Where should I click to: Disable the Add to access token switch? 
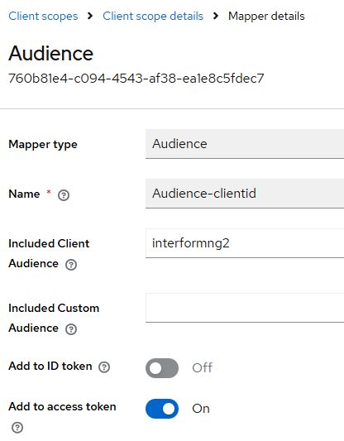pos(162,409)
